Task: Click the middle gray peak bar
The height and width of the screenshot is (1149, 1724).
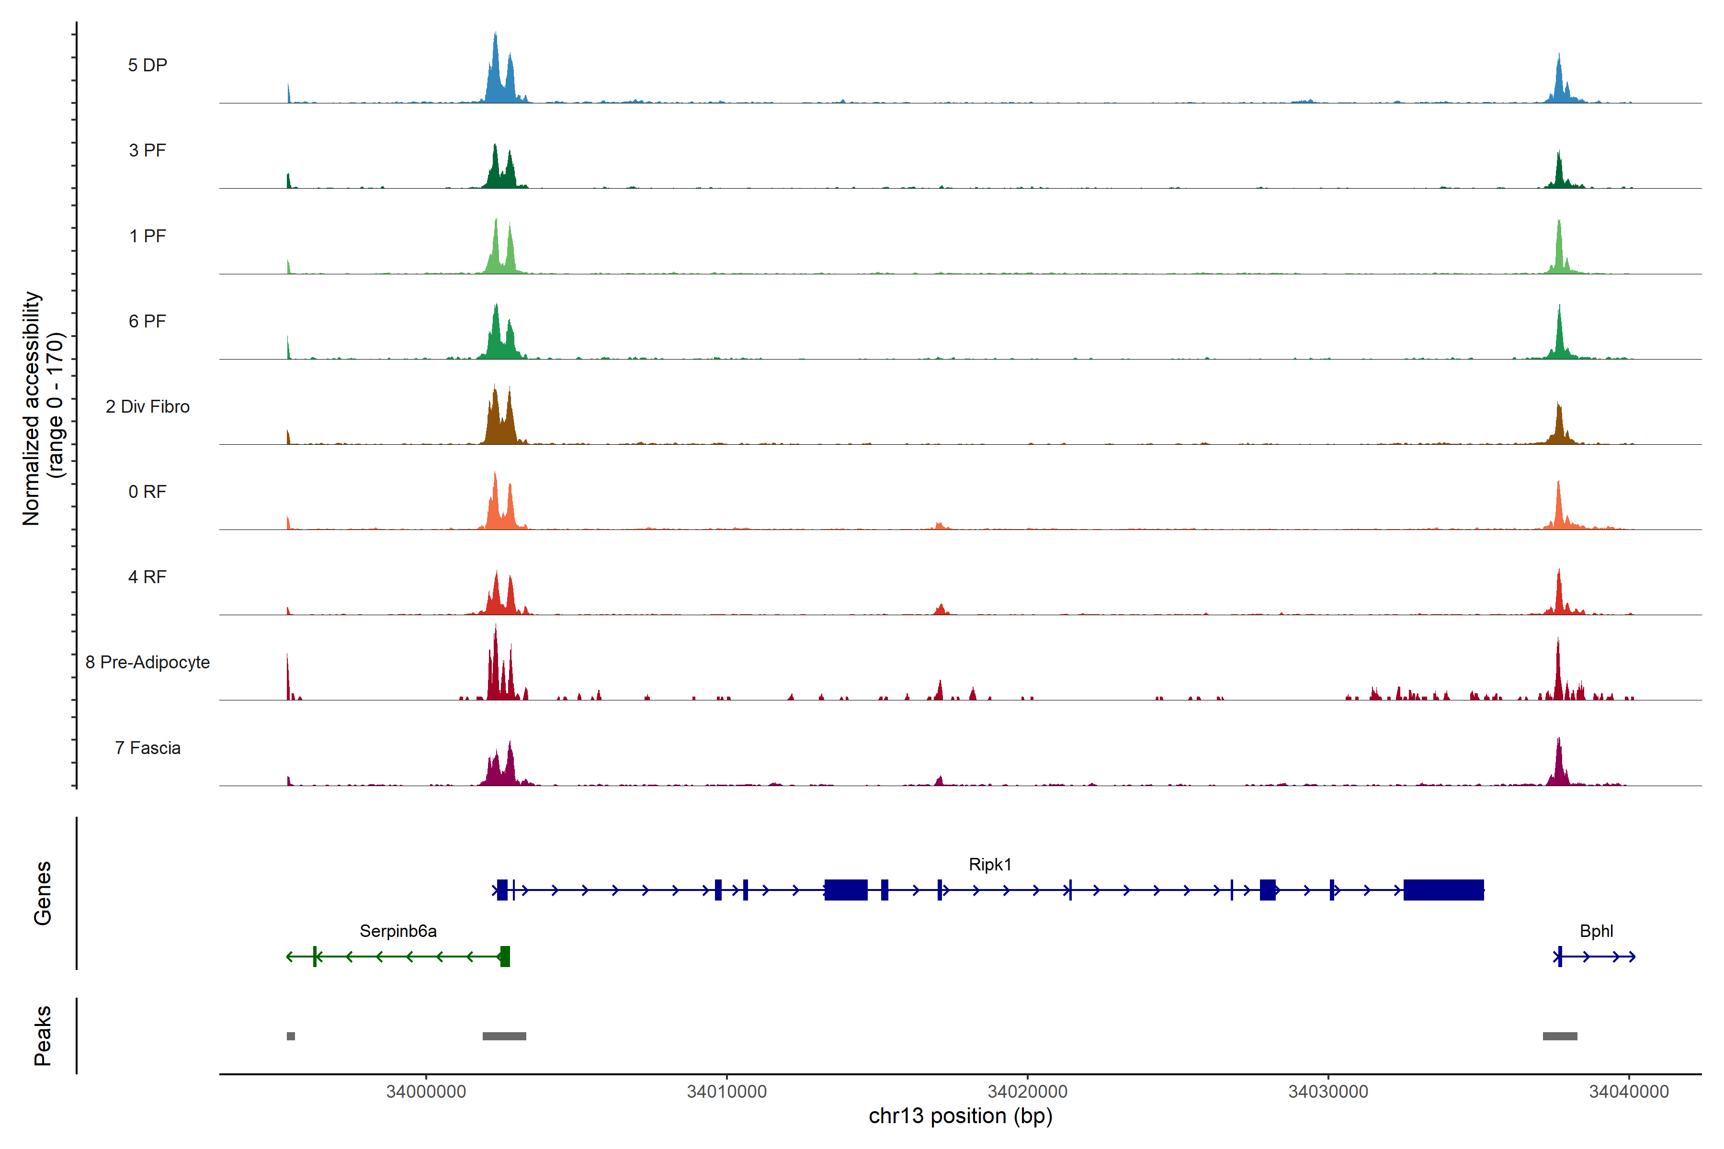Action: [x=504, y=1036]
